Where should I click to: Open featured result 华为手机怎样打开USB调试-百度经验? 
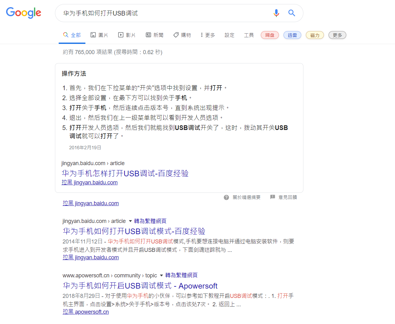pos(125,173)
